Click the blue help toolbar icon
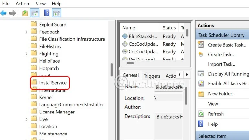This screenshot has height=140, width=249. click(x=47, y=13)
